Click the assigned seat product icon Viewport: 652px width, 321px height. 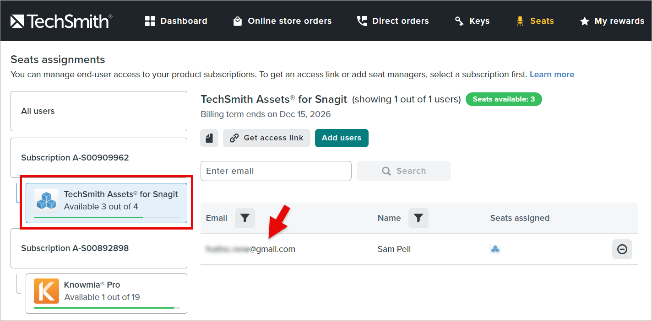pyautogui.click(x=495, y=249)
